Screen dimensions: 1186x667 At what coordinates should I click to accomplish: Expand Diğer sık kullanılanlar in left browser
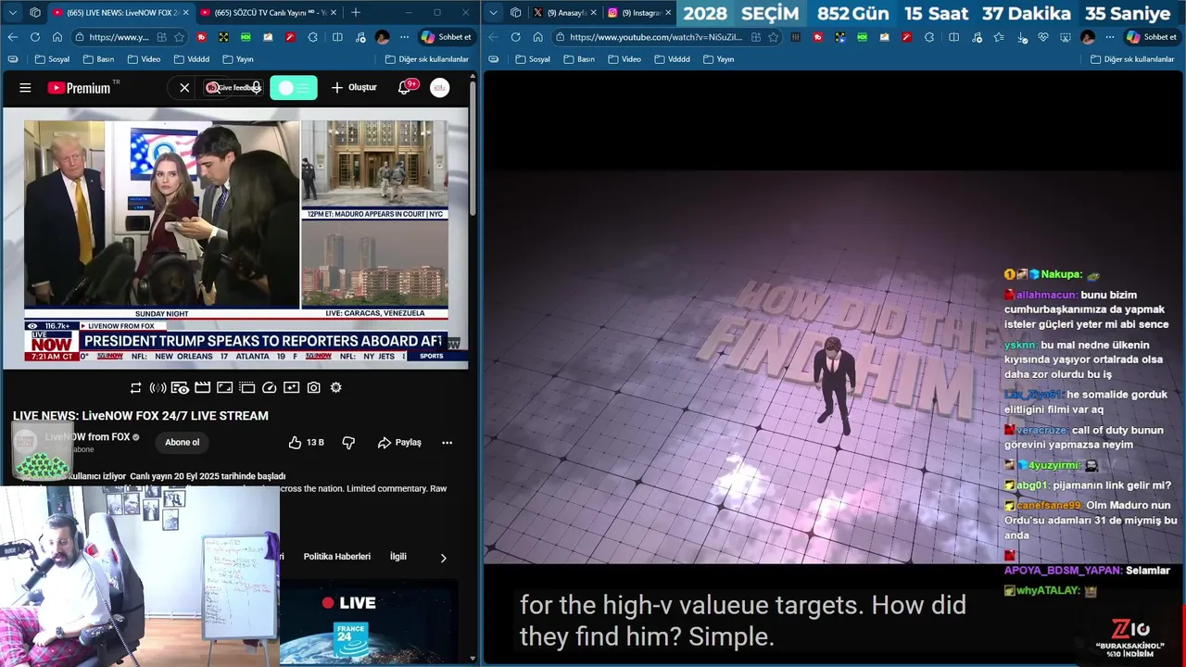coord(426,59)
